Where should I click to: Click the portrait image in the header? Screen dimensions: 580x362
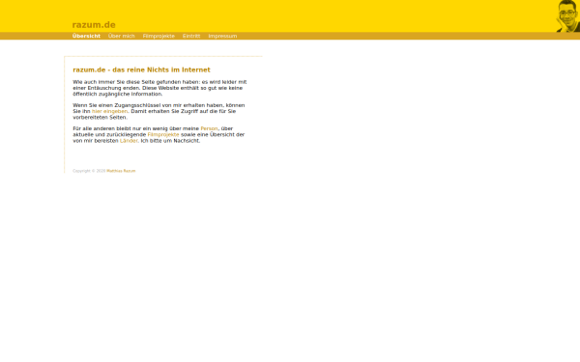coord(567,16)
